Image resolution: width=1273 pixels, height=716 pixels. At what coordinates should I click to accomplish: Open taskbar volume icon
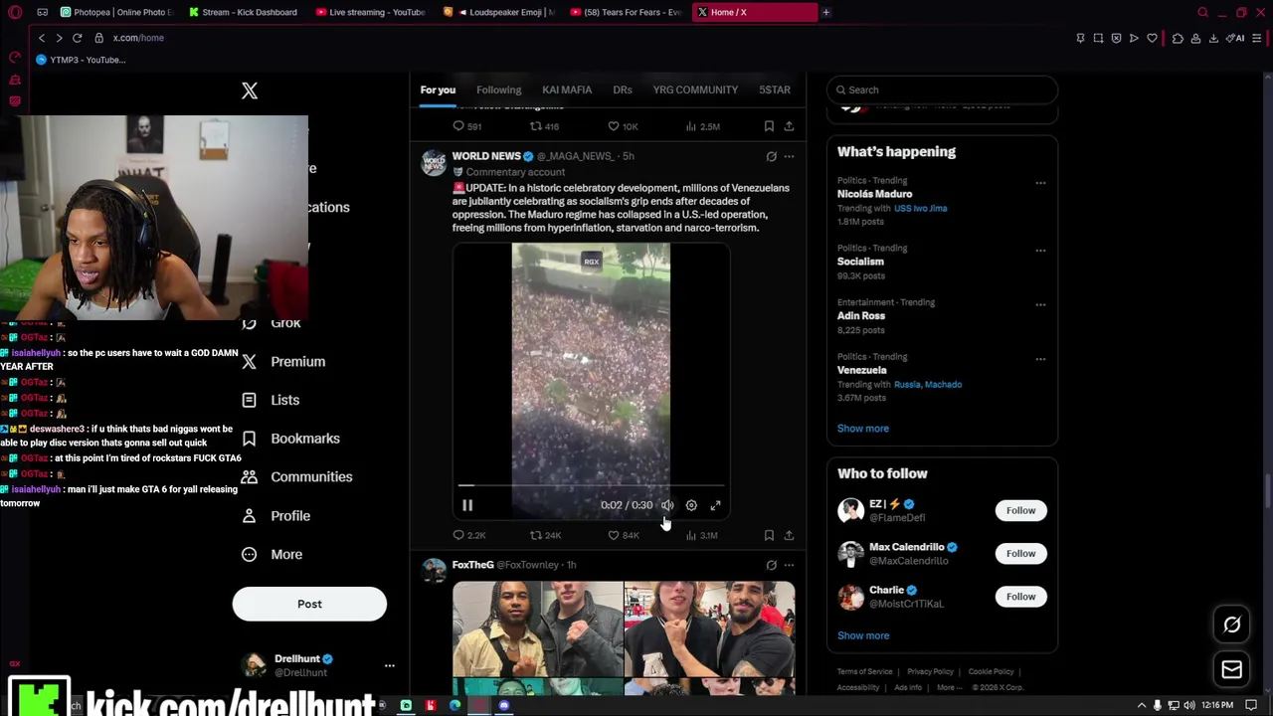click(1188, 706)
